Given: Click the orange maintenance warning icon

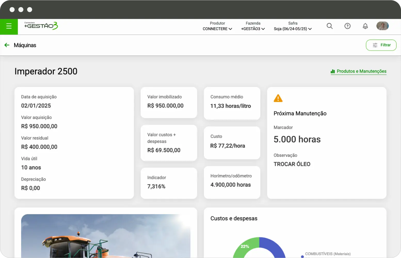Looking at the screenshot, I should 278,98.
